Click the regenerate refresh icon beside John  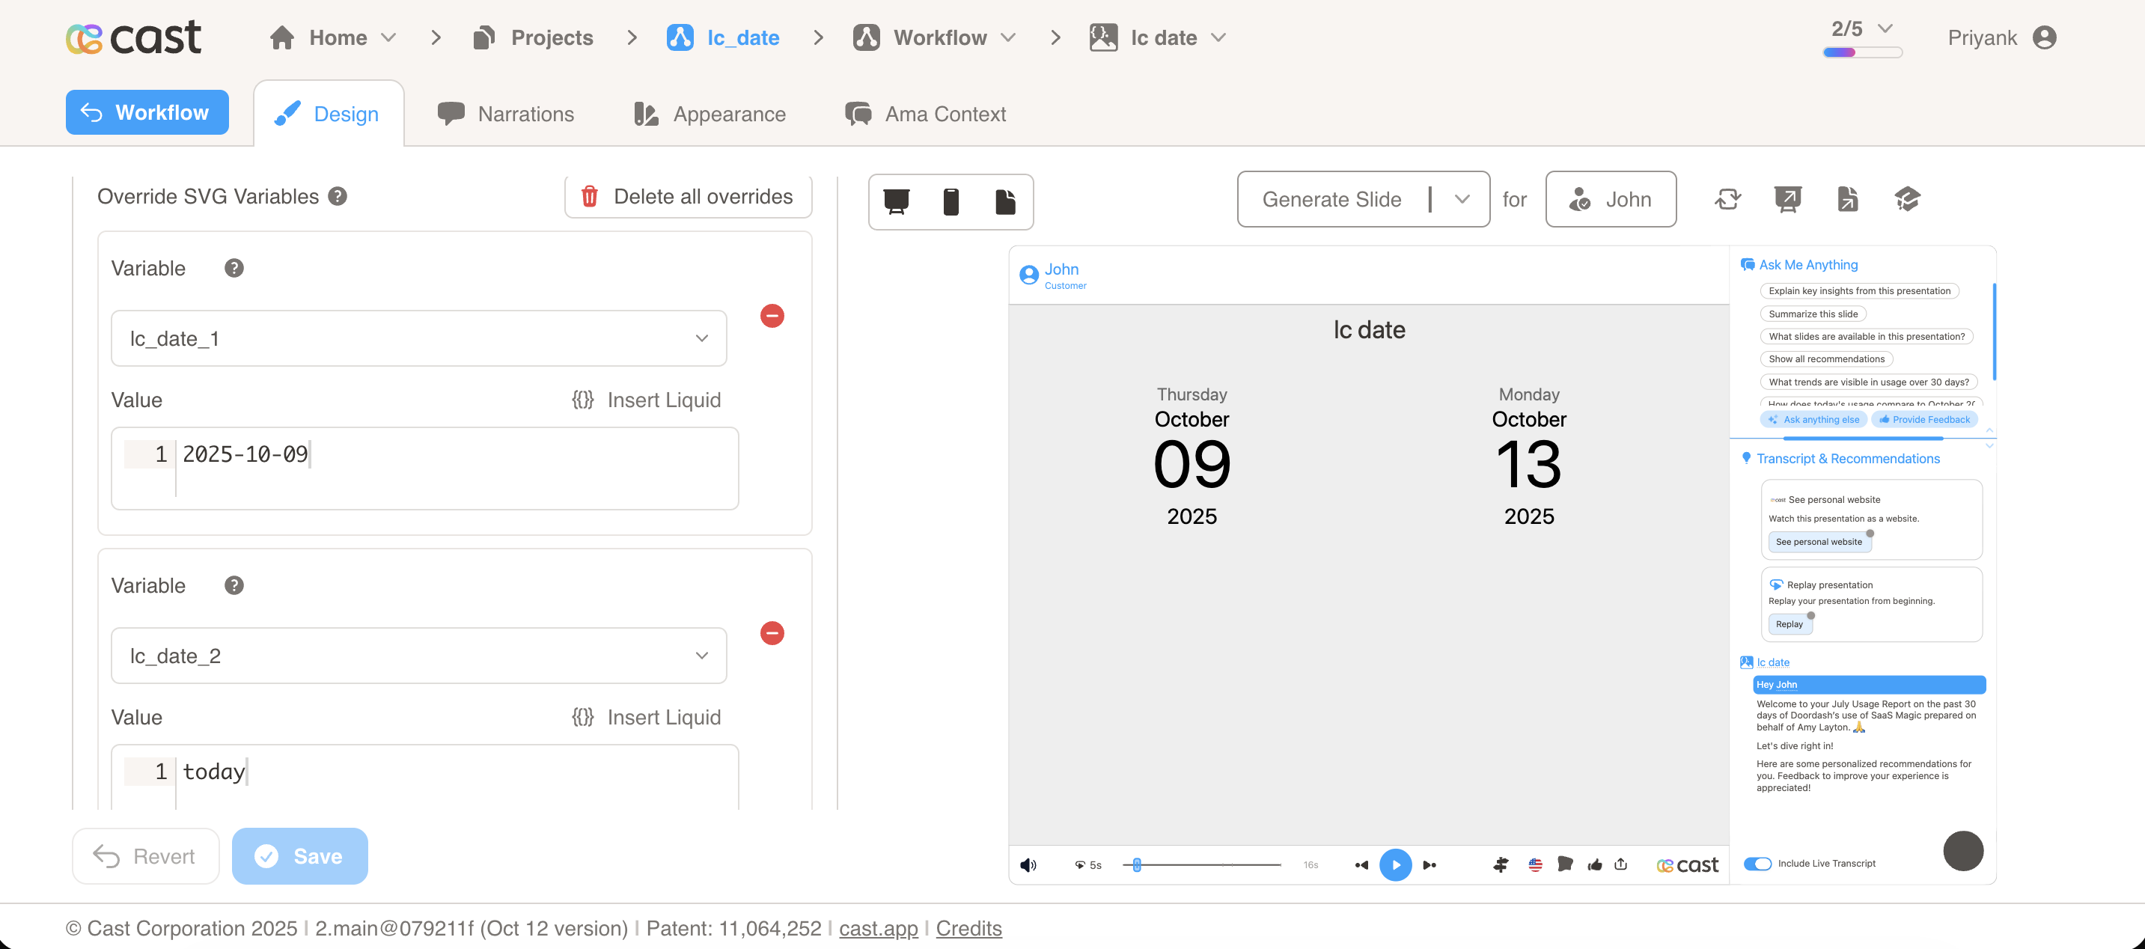(x=1728, y=199)
